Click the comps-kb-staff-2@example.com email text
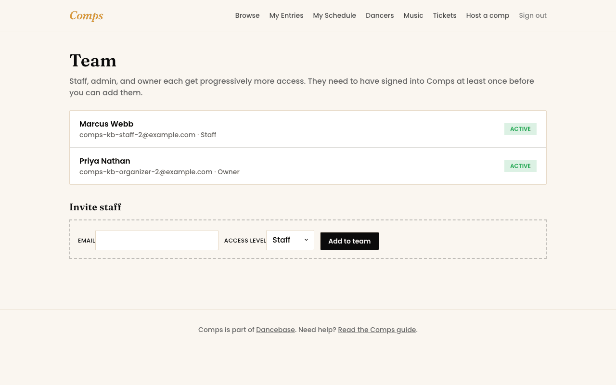 137,135
